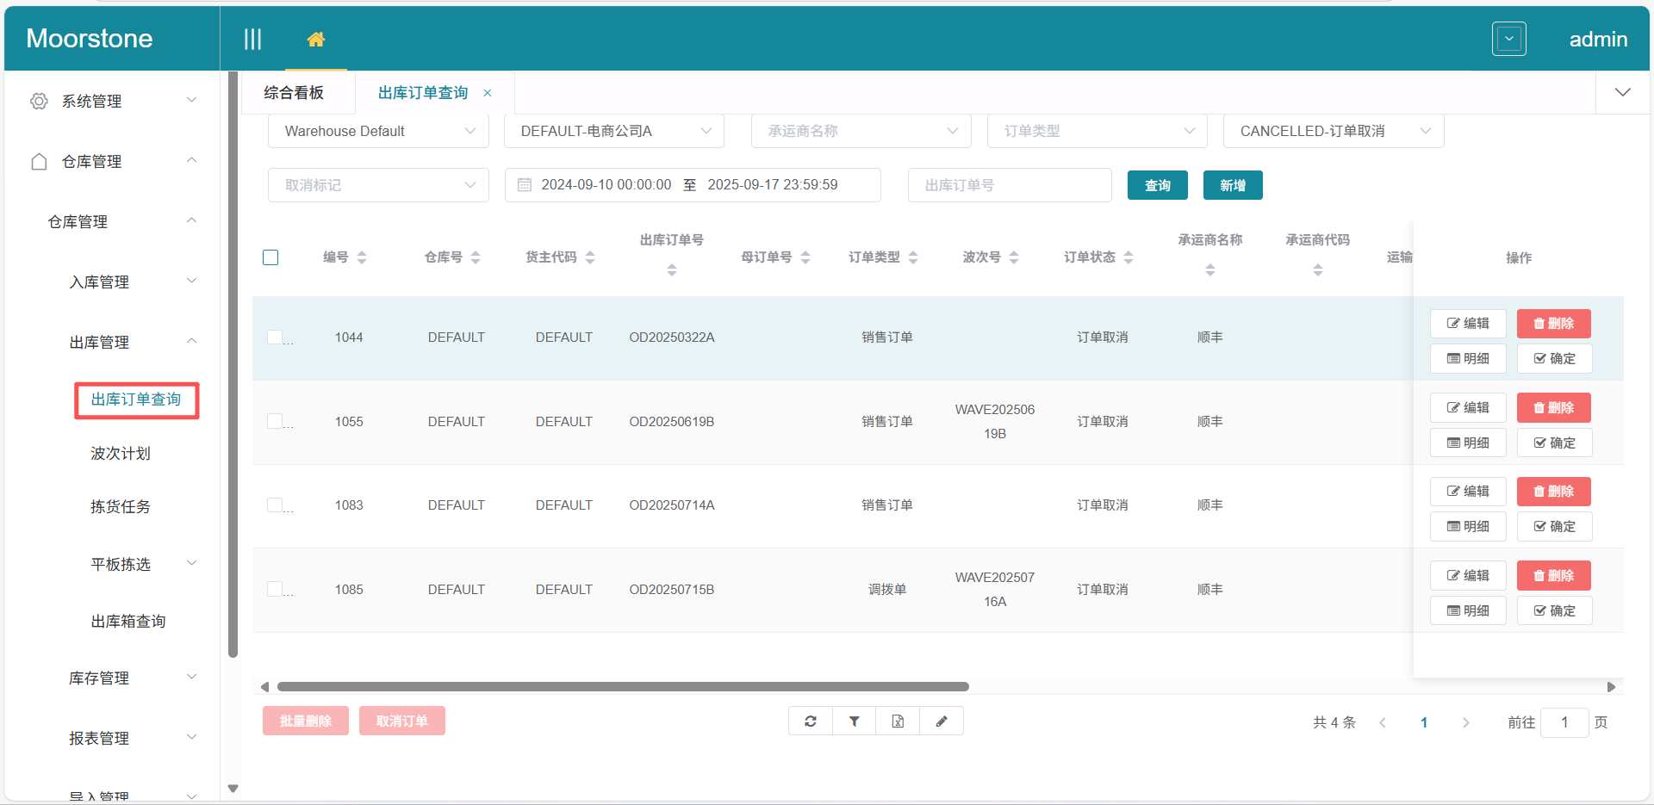Screen dimensions: 1654x805
Task: Check the checkbox for order 1044
Action: pos(275,337)
